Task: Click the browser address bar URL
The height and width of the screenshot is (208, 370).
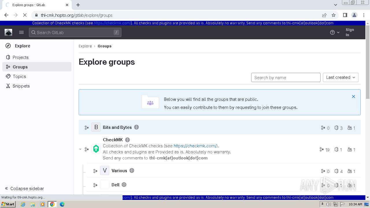Action: [x=77, y=15]
